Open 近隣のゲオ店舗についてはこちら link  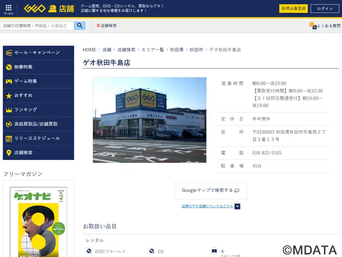[207, 206]
